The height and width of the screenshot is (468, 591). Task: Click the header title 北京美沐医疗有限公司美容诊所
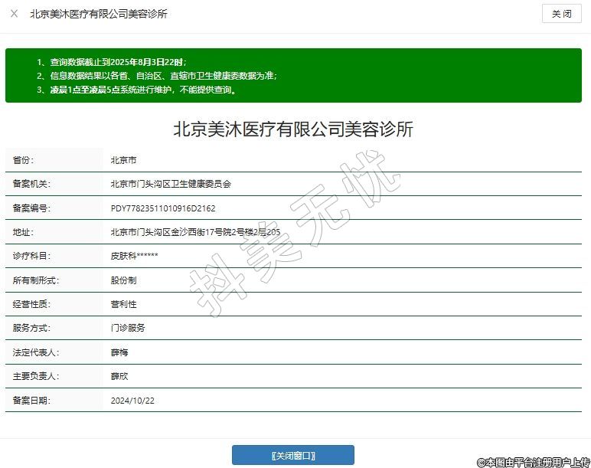(98, 14)
